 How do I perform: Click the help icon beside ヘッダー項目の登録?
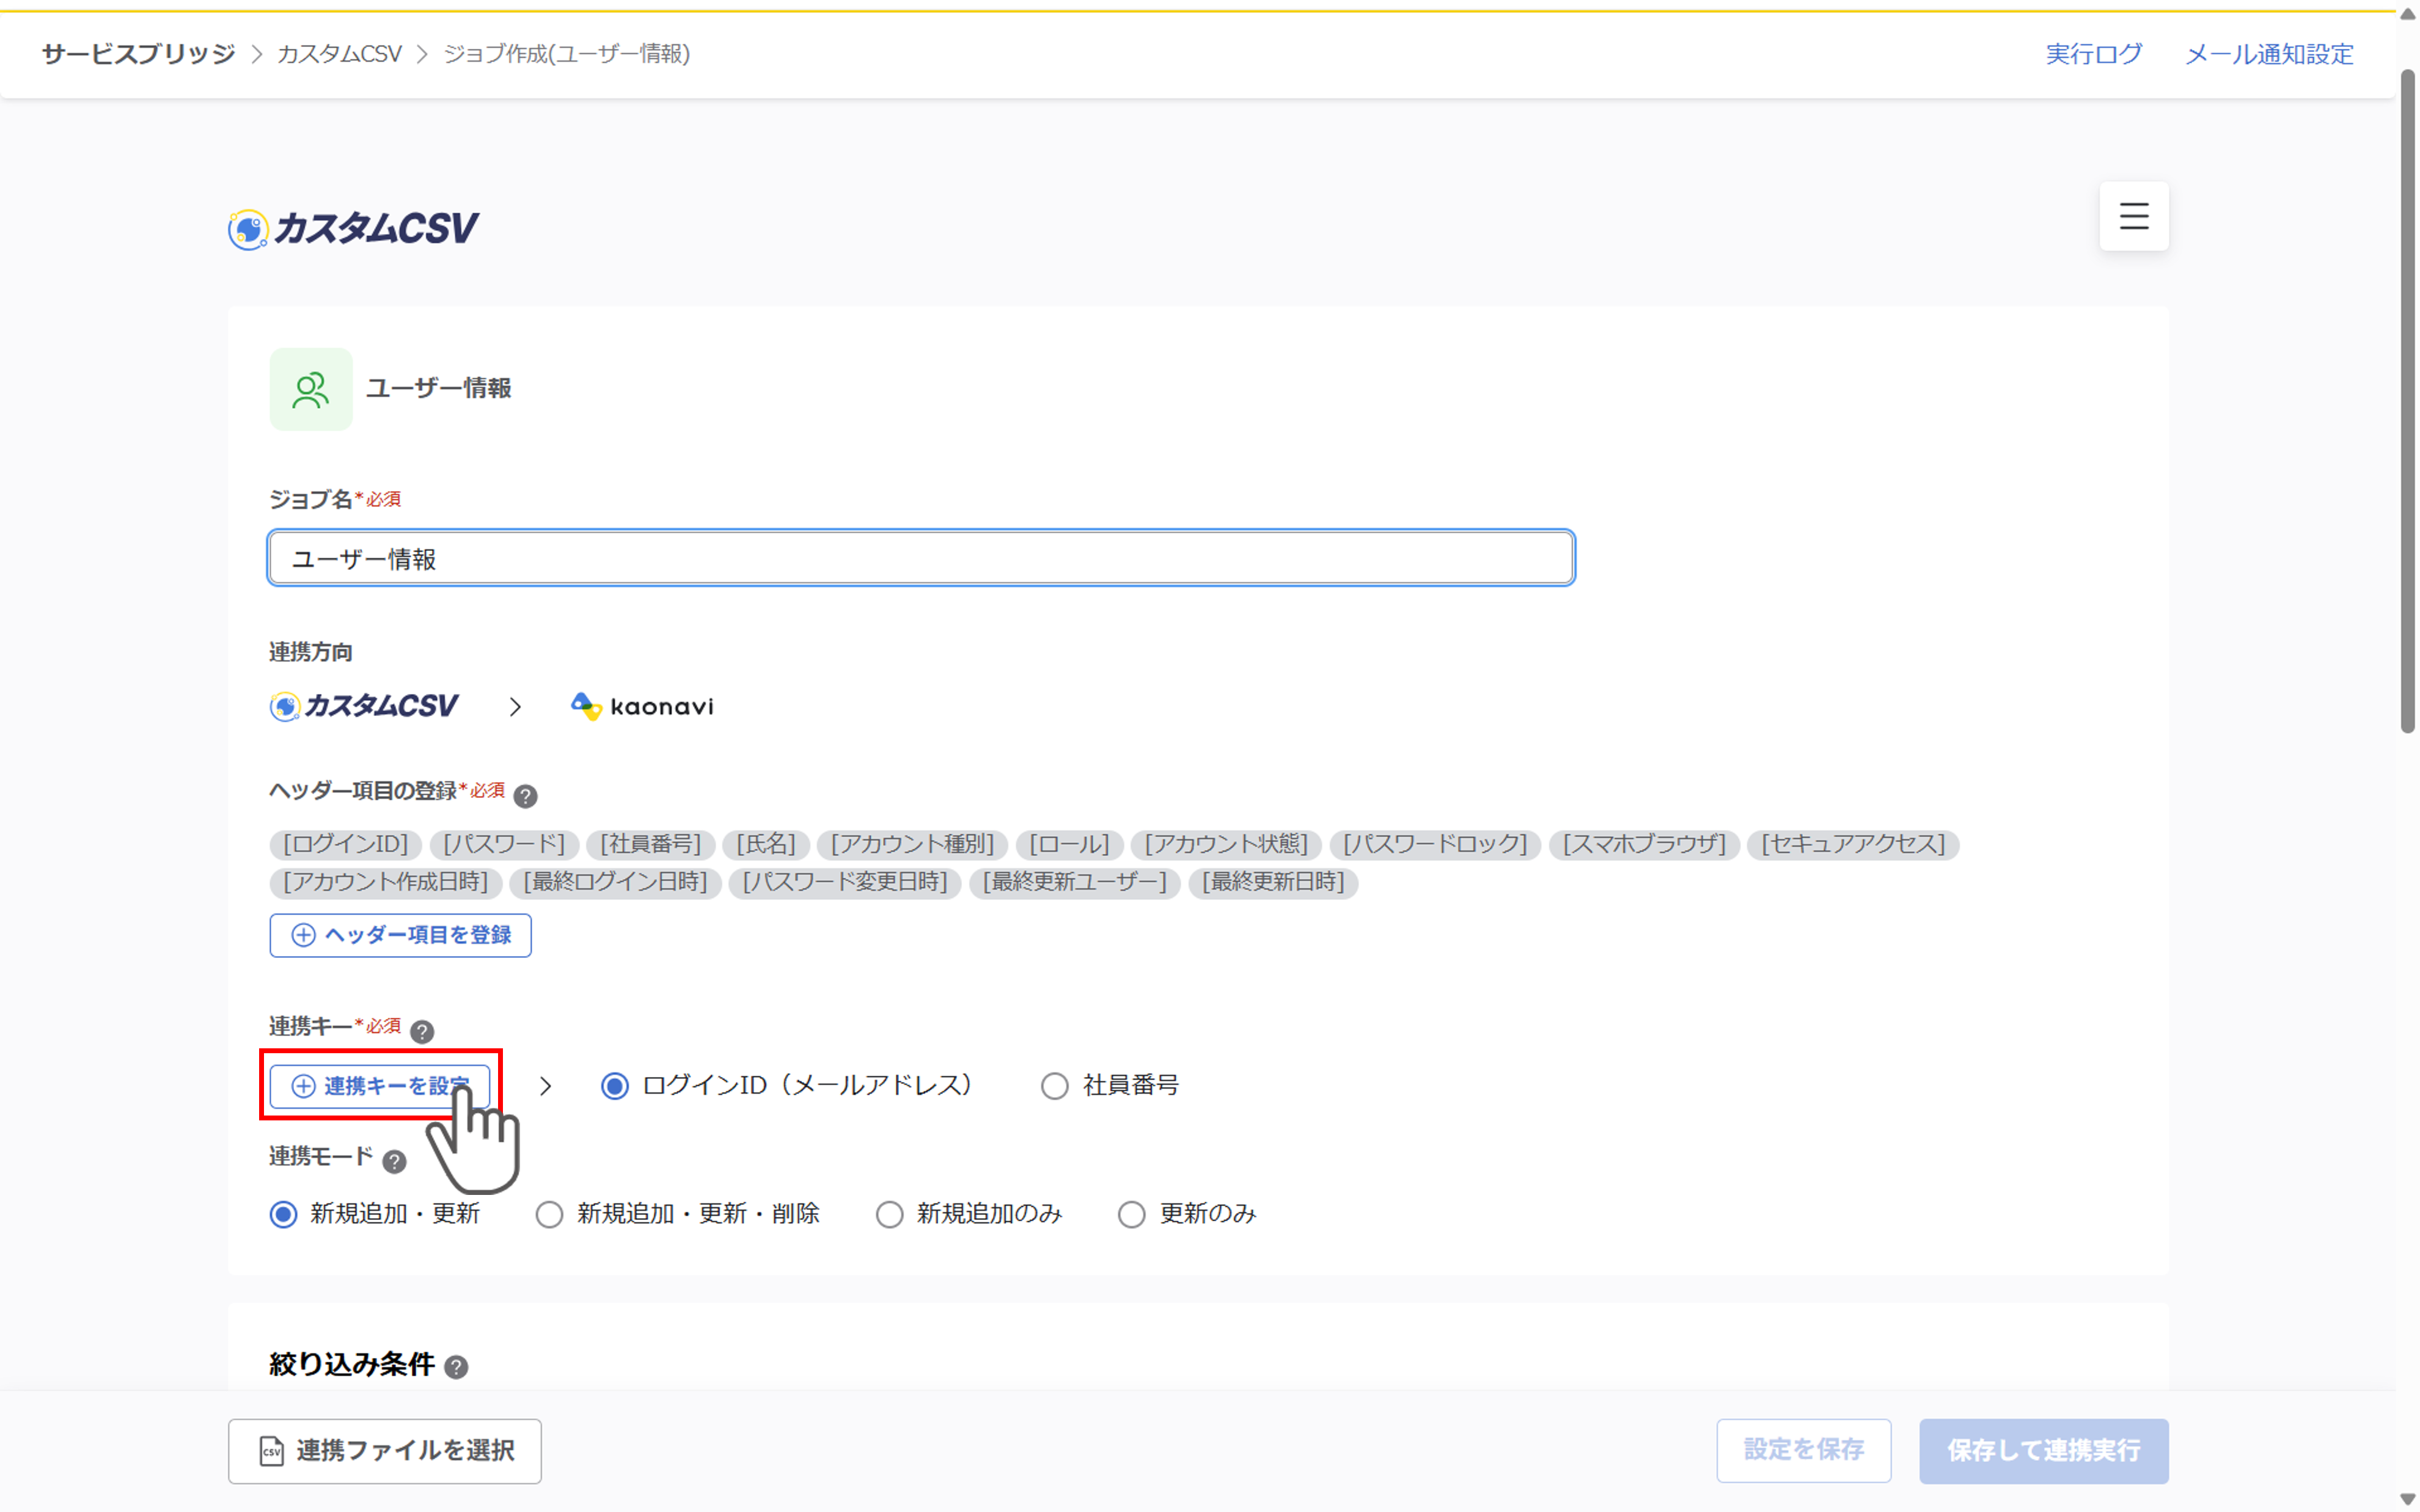525,796
